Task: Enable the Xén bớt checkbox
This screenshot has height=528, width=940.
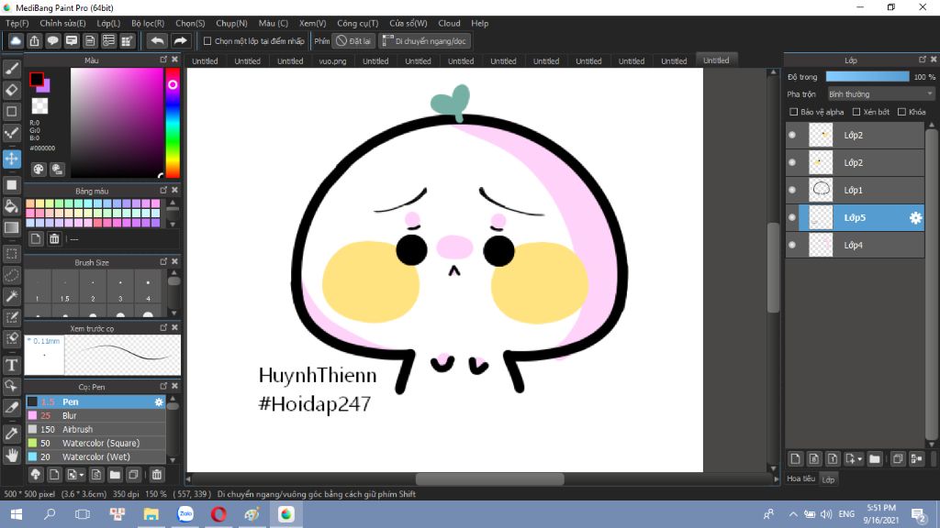Action: (856, 112)
